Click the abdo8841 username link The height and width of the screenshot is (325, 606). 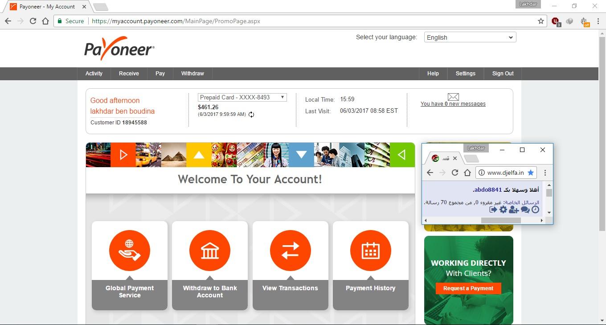pyautogui.click(x=488, y=190)
